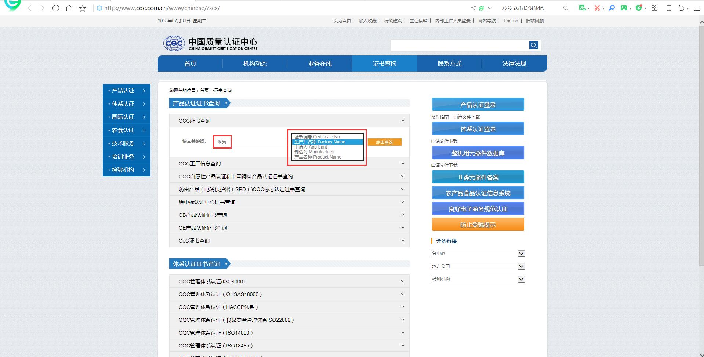Screen dimensions: 704x357
Task: Open 体系认证 in the left sidebar
Action: click(127, 104)
